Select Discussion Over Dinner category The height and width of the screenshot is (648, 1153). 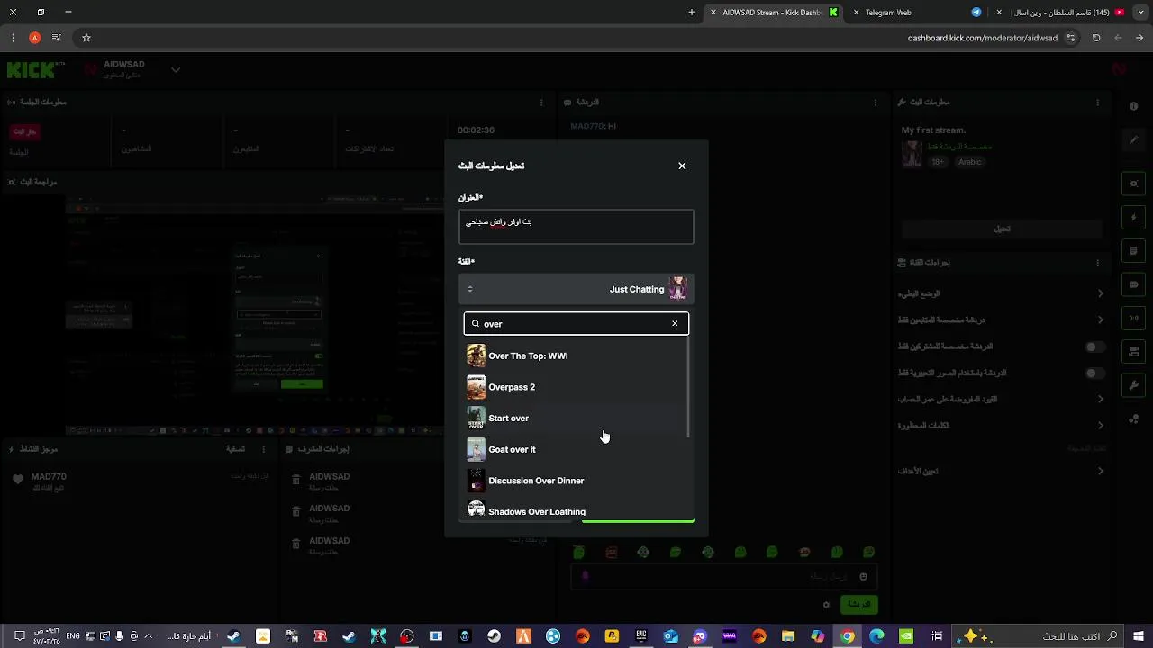576,481
